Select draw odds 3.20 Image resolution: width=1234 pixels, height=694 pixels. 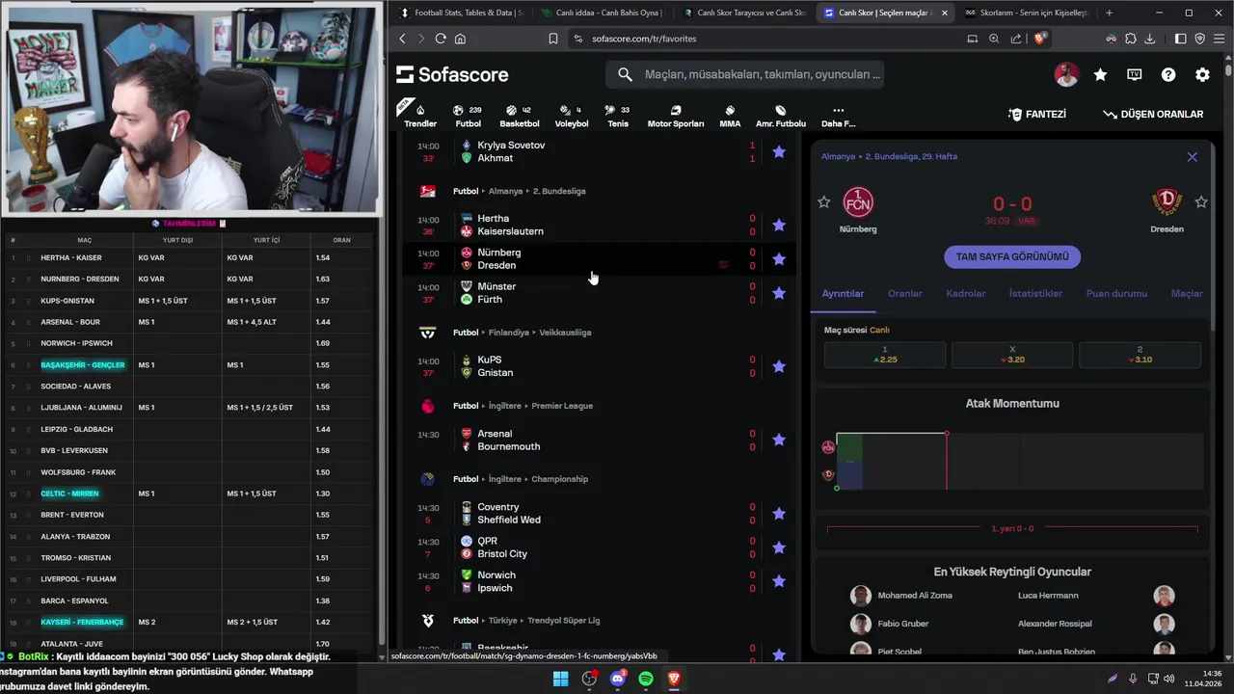click(1012, 355)
